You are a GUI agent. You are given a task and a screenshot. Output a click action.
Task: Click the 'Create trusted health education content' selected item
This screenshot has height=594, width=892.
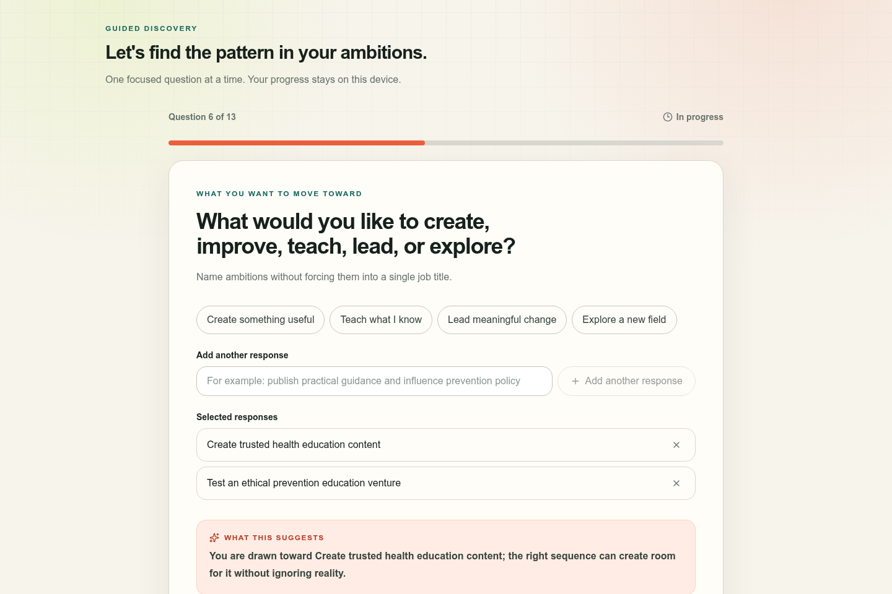click(446, 445)
